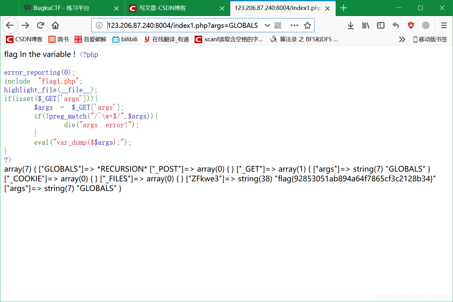Click the preg_match code line
Screen dimensions: 453x302
[96, 116]
